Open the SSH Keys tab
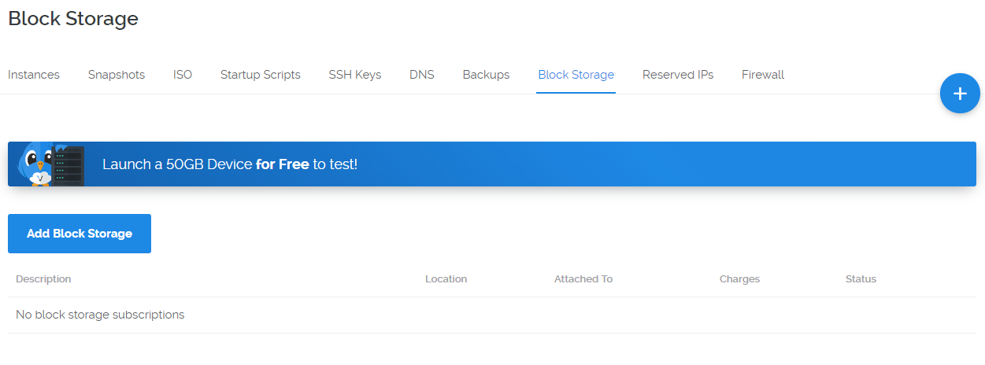Image resolution: width=985 pixels, height=365 pixels. click(x=355, y=75)
